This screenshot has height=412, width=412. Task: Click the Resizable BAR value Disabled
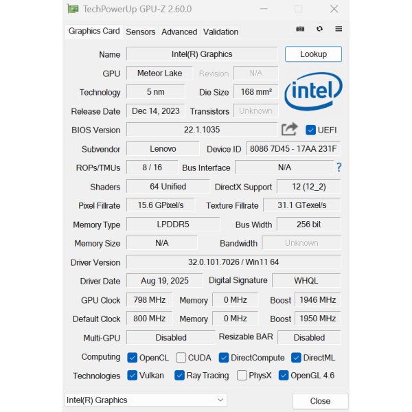pyautogui.click(x=309, y=338)
